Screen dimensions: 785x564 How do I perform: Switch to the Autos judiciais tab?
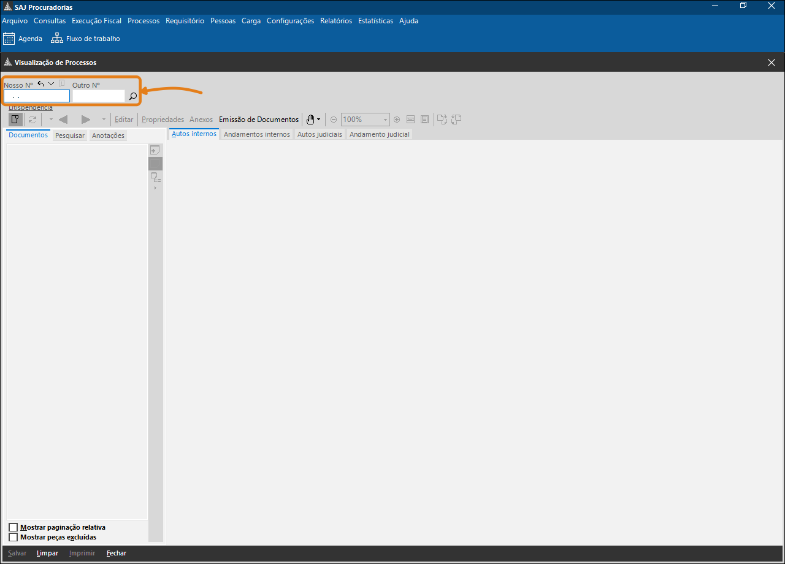(320, 134)
